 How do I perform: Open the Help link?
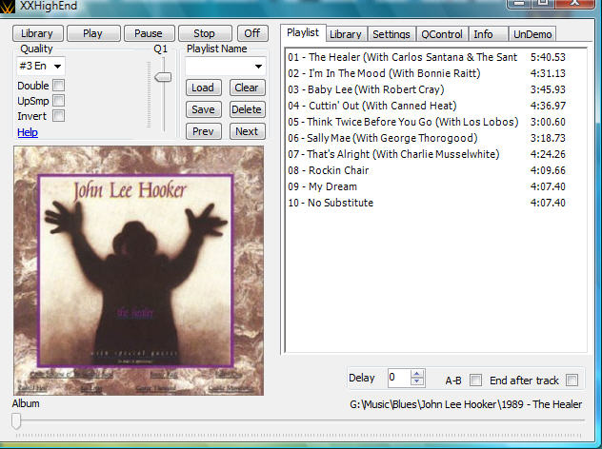tap(28, 132)
